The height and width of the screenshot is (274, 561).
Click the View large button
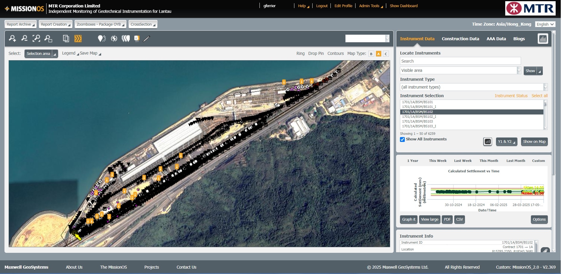(x=429, y=219)
